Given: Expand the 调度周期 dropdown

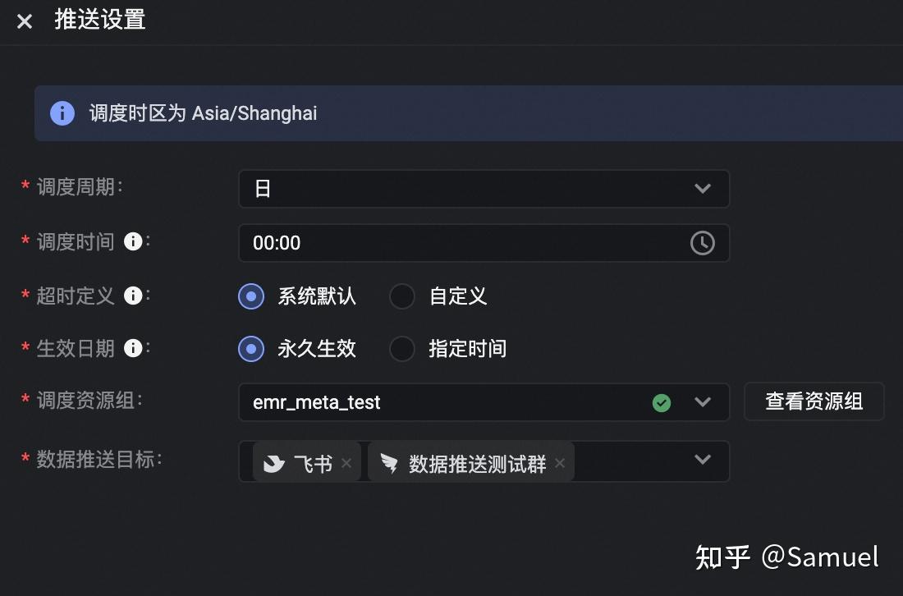Looking at the screenshot, I should click(702, 189).
